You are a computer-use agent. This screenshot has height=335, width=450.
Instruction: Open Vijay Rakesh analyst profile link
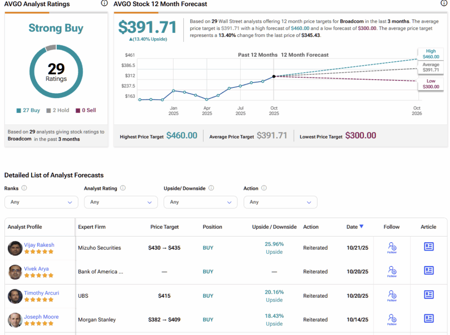click(x=39, y=245)
